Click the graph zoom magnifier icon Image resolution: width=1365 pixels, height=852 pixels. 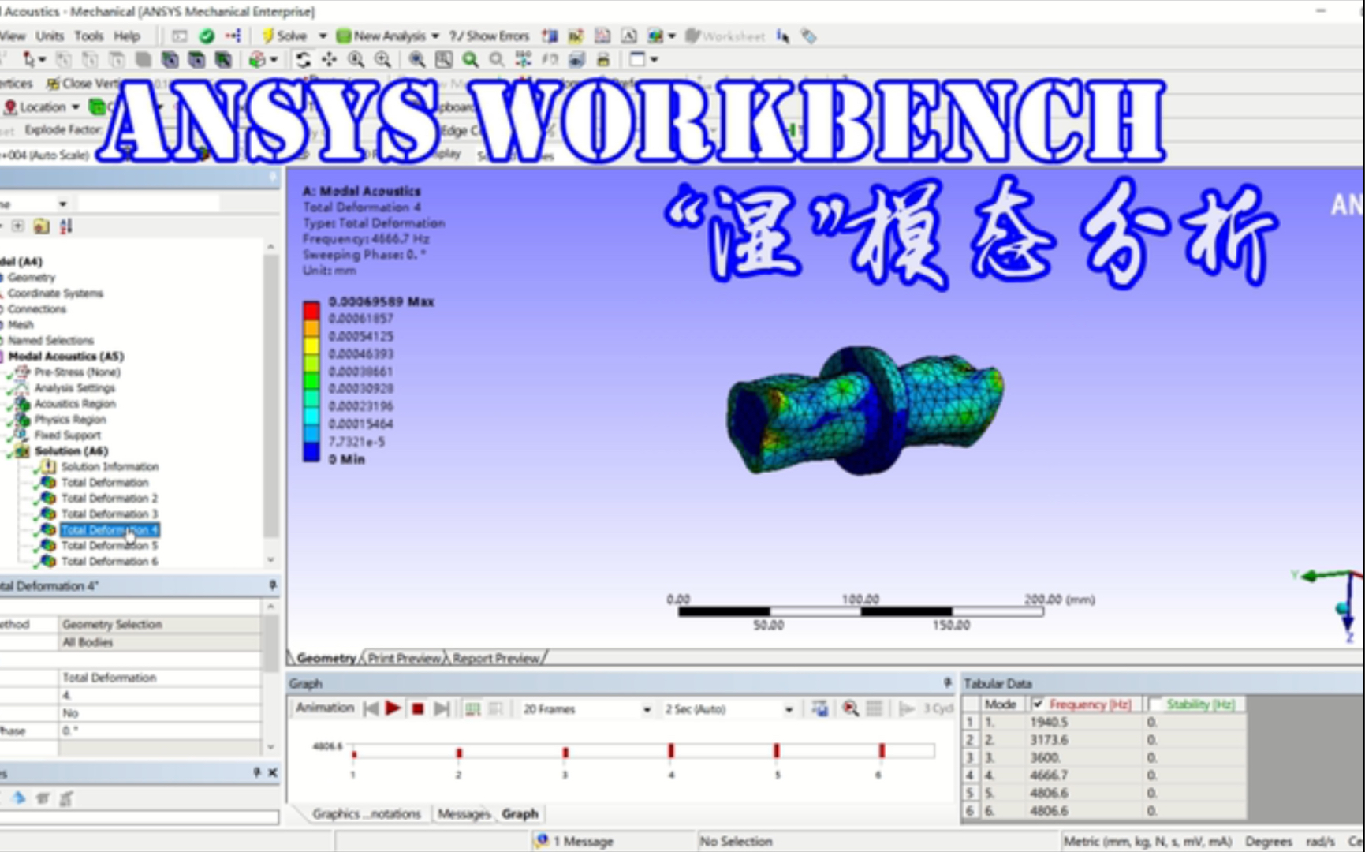(850, 708)
